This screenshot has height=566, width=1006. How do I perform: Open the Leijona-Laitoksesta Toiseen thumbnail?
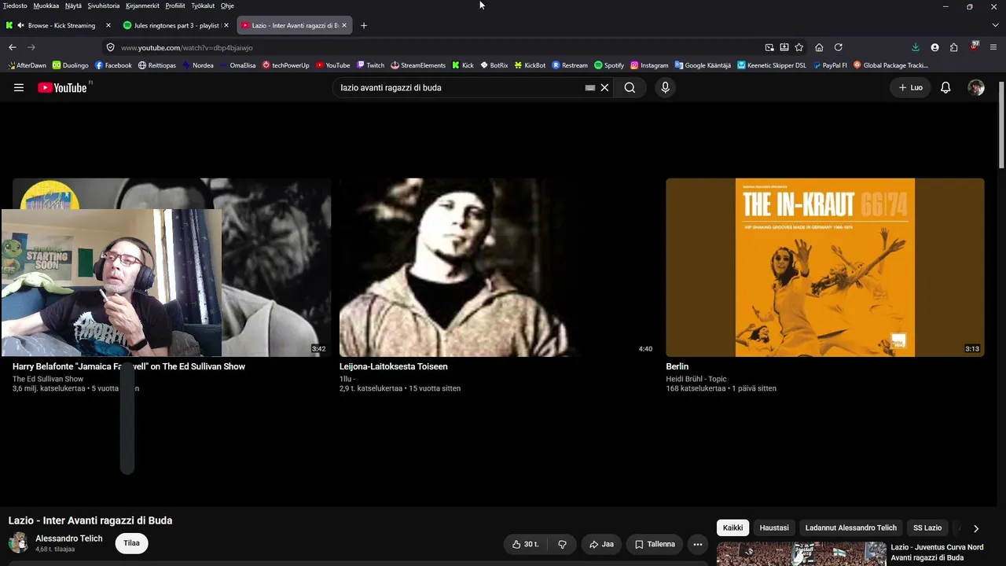[x=498, y=267]
